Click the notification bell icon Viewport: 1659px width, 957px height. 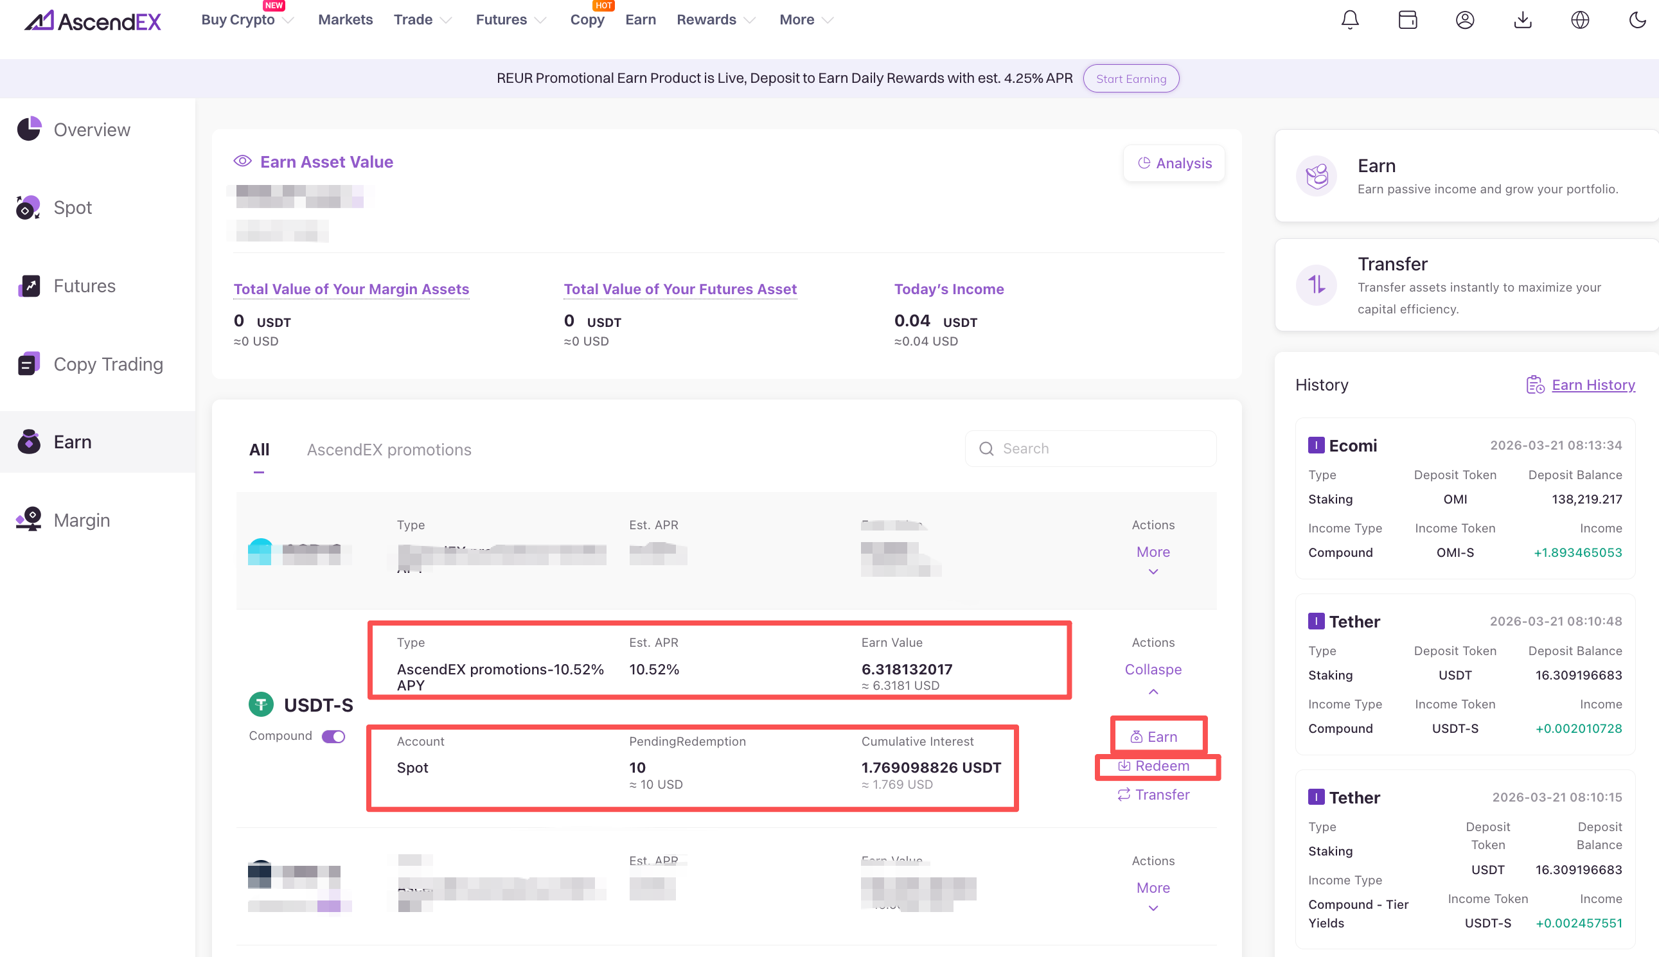[x=1350, y=20]
